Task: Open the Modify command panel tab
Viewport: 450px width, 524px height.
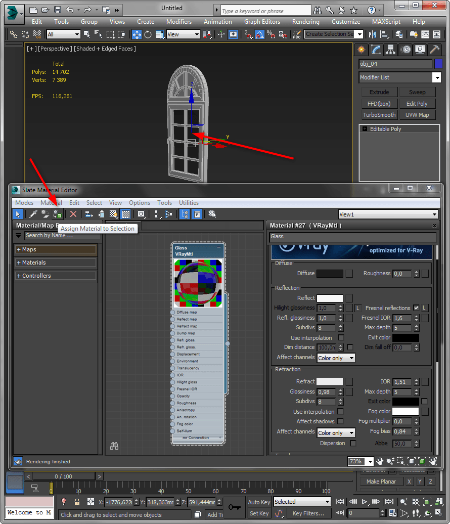Action: [x=376, y=50]
